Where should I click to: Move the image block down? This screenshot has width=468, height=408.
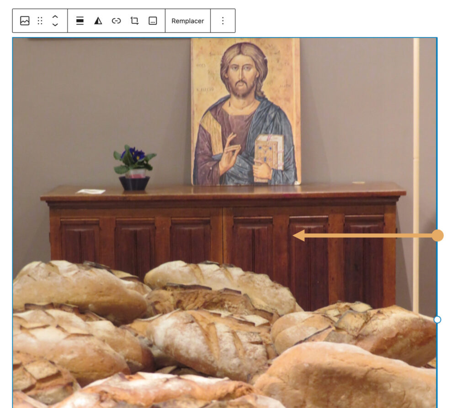tap(55, 25)
